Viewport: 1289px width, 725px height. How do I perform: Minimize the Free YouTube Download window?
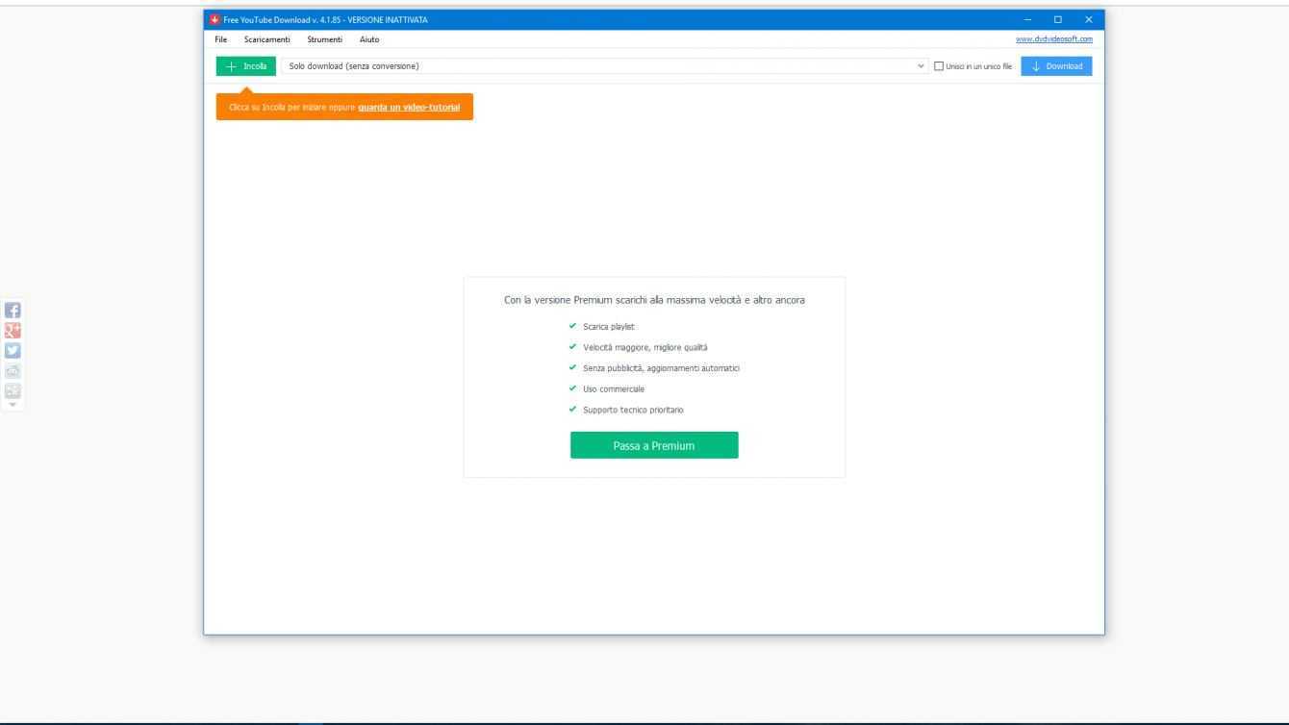(1027, 20)
